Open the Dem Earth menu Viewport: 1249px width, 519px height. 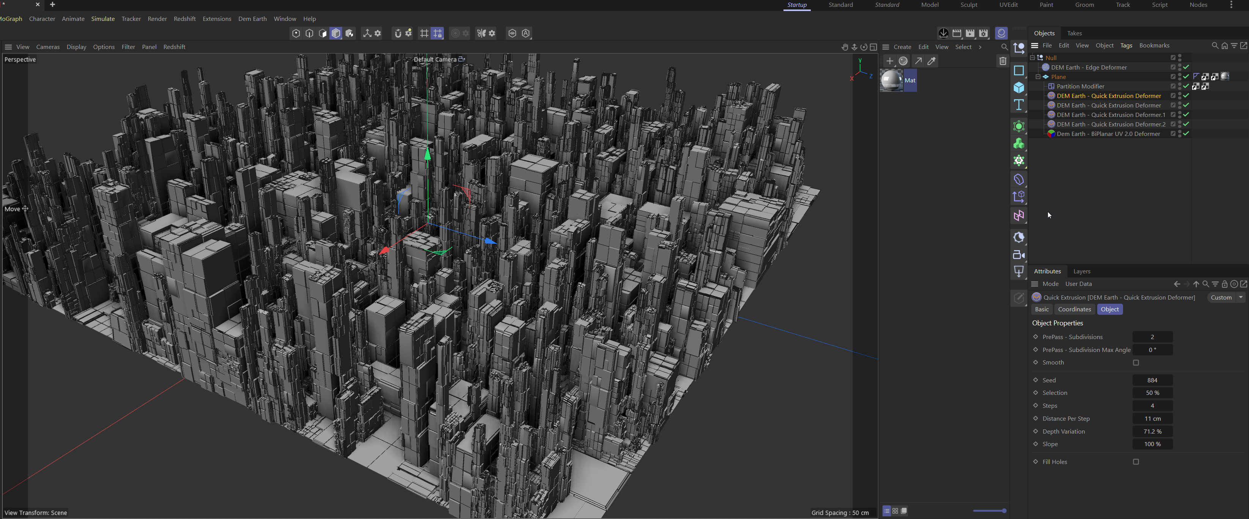(252, 19)
